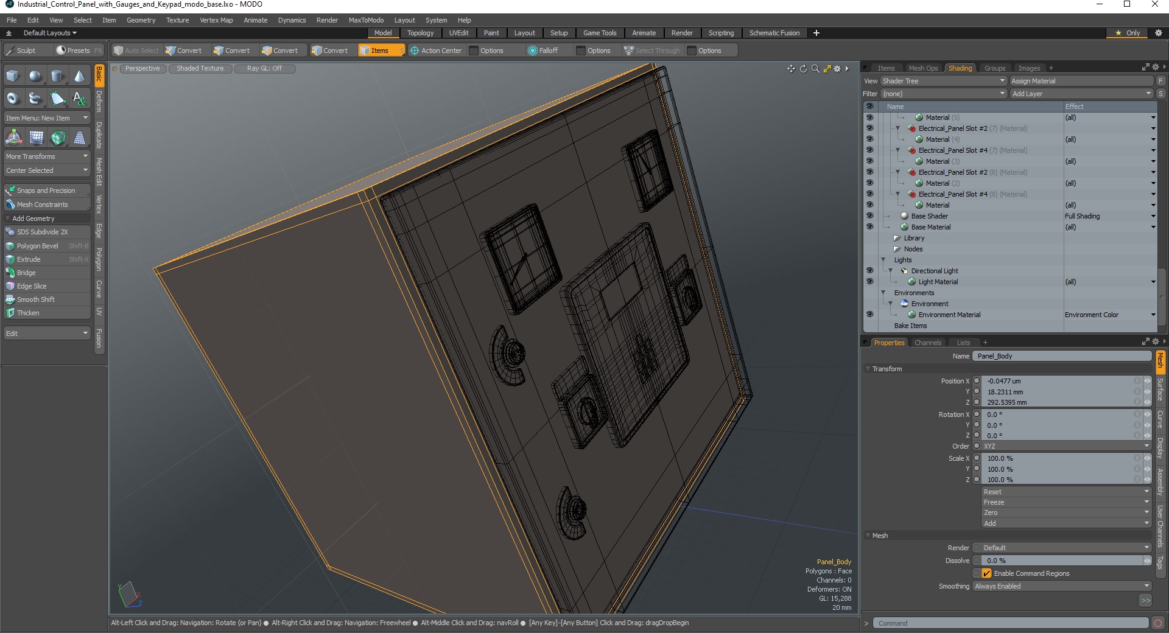Activate the falloff grid transform icon

click(36, 138)
